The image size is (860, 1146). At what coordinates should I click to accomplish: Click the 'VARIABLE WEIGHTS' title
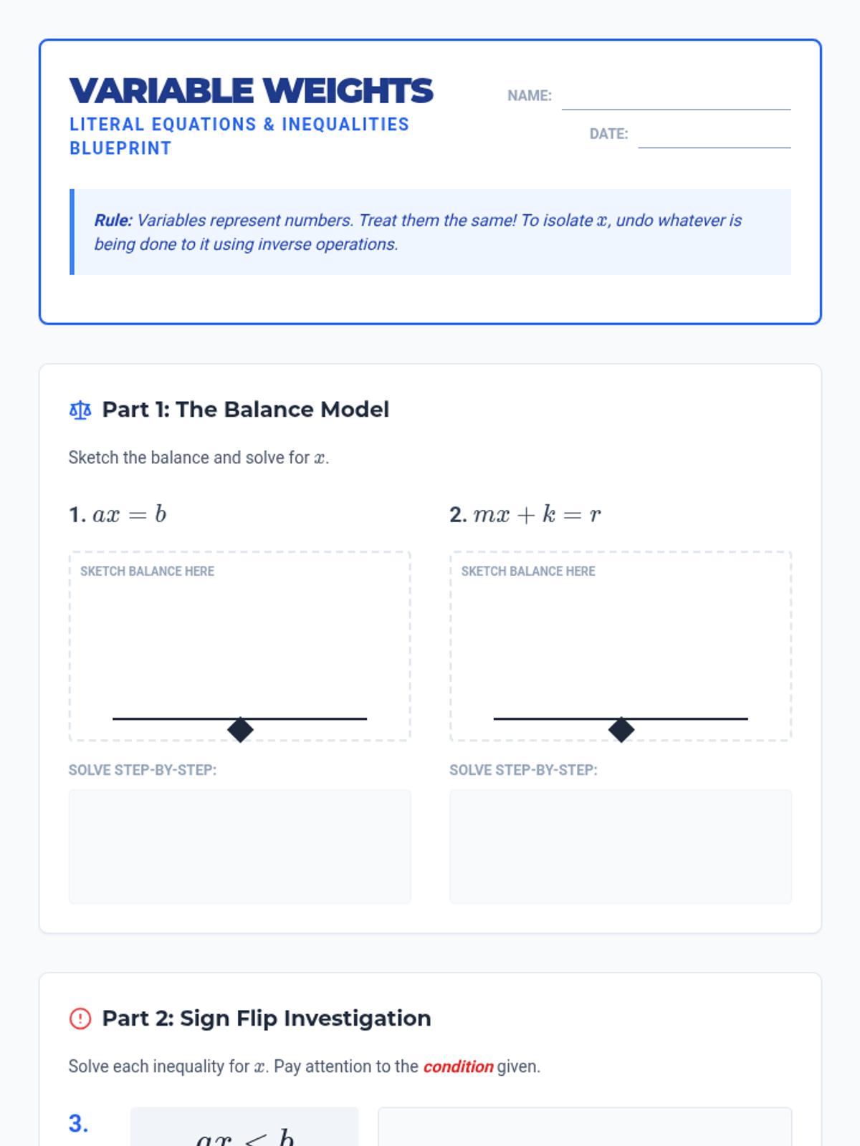pos(252,91)
